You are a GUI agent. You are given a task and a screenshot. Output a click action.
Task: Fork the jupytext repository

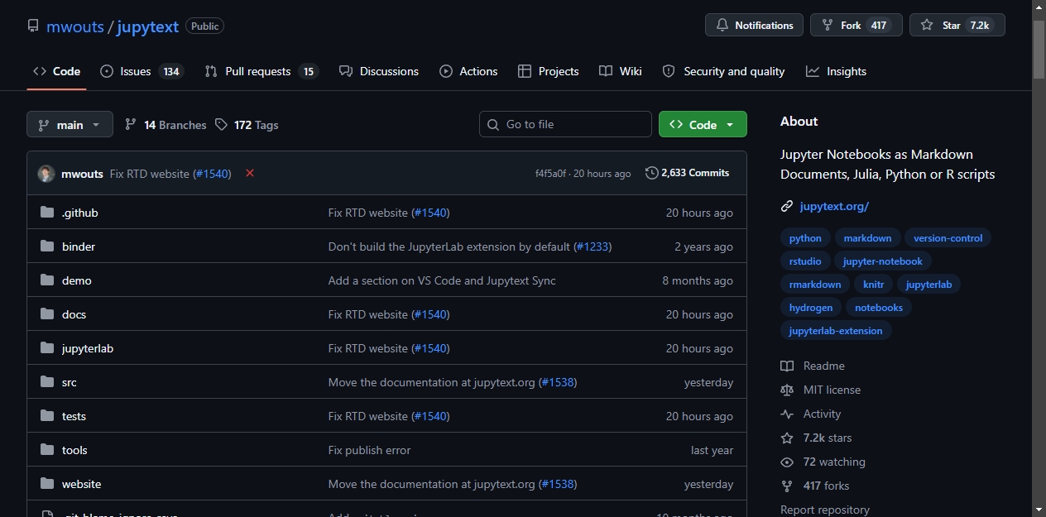coord(856,25)
